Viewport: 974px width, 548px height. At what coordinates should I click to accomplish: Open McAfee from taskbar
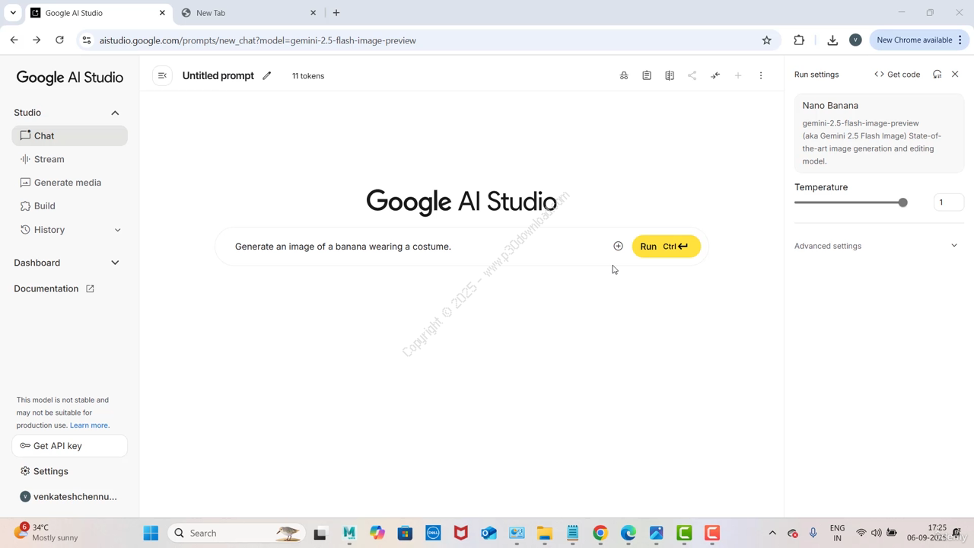(x=460, y=533)
